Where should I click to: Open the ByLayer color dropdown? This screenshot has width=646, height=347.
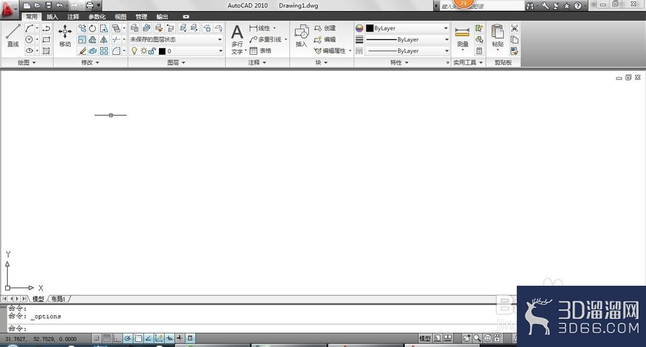point(407,28)
